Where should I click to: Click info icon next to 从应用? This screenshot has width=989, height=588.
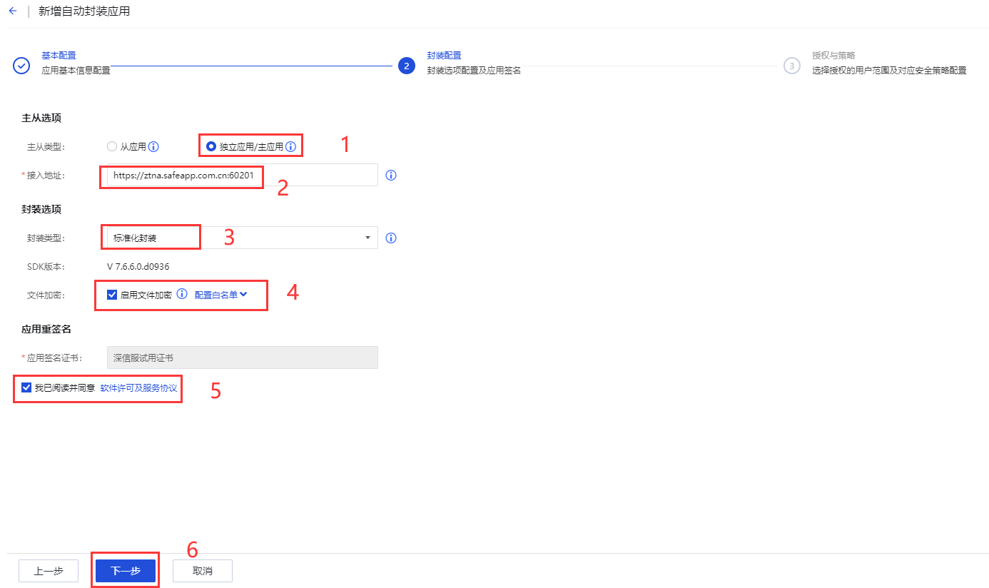153,146
